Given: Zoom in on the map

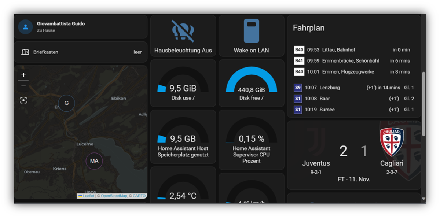Looking at the screenshot, I should pyautogui.click(x=23, y=75).
